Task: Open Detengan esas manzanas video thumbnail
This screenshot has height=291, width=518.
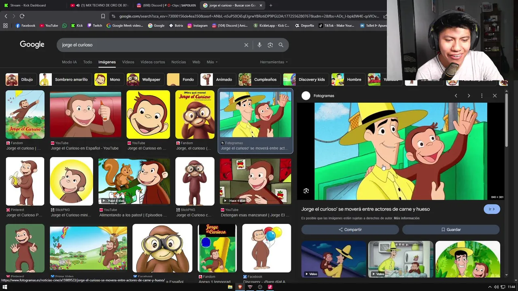Action: [x=255, y=181]
